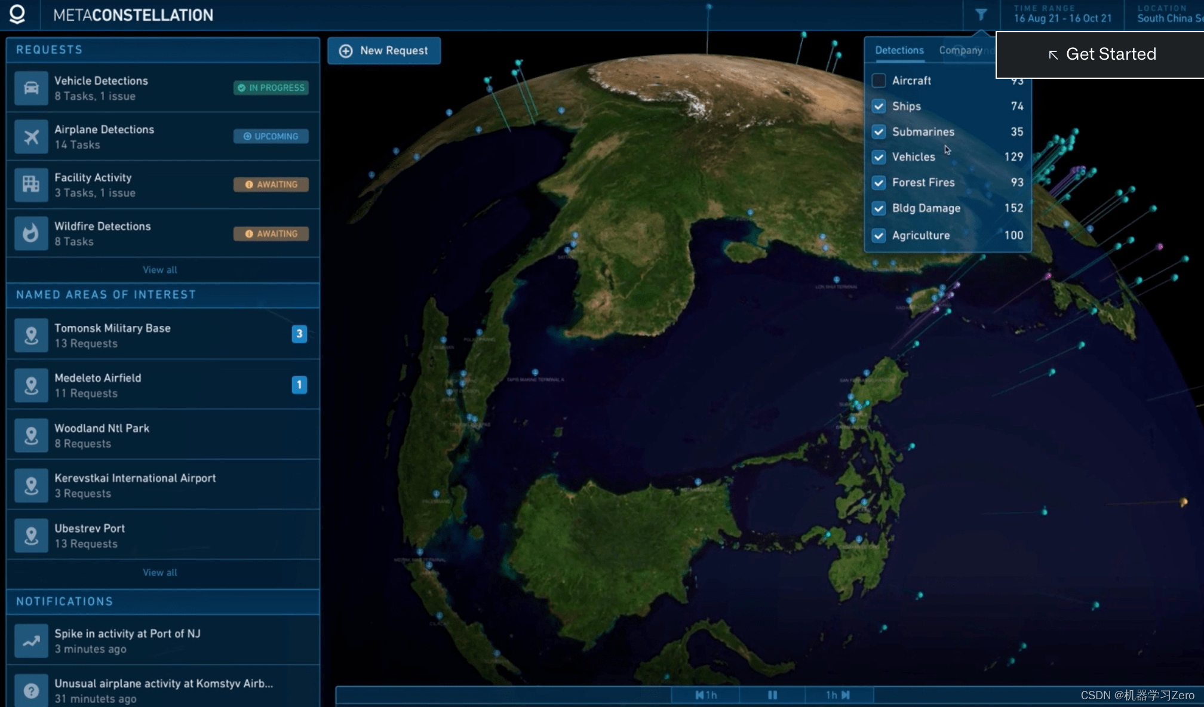
Task: Toggle the Vehicles checkbox
Action: [879, 157]
